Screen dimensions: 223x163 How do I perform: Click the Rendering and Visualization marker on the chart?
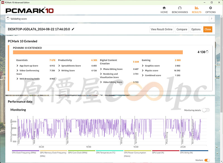[x=193, y=131]
